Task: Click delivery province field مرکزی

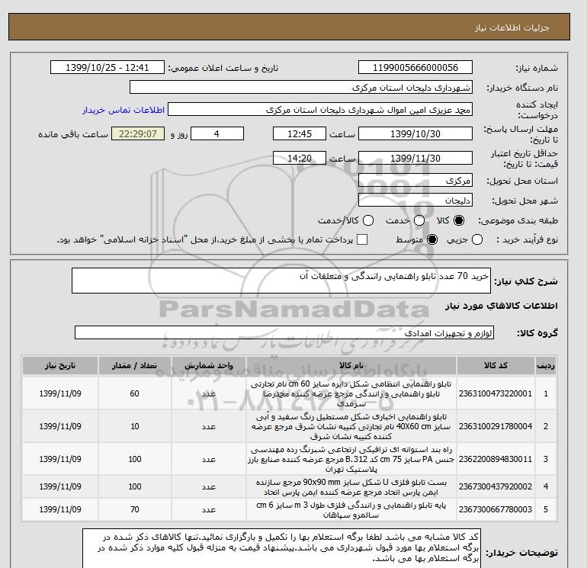Action: click(415, 181)
